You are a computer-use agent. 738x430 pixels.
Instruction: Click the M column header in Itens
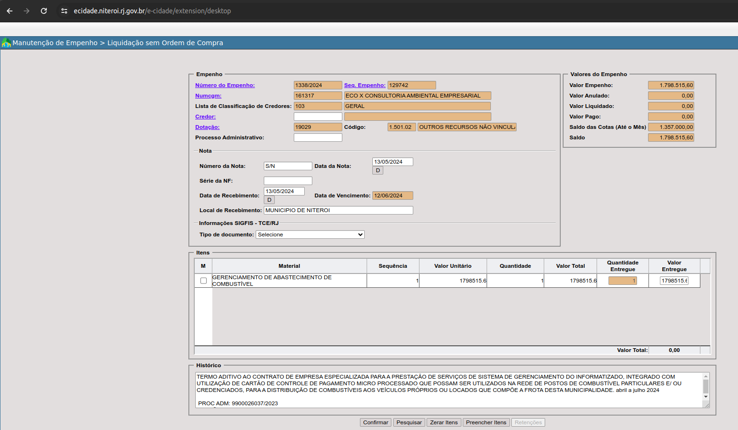203,266
